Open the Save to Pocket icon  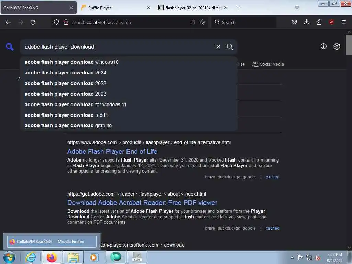[294, 22]
